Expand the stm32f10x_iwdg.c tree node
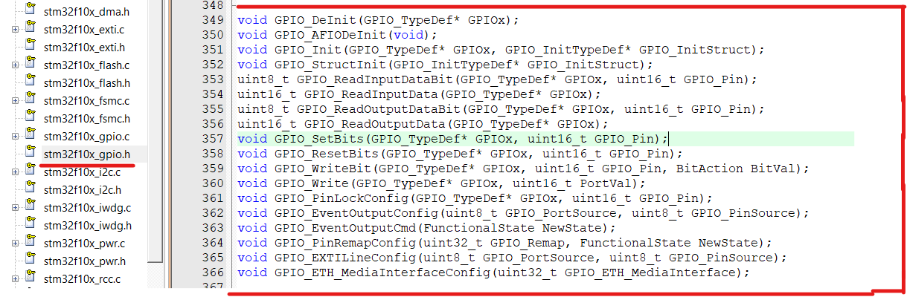Viewport: 907px width, 297px height. pos(15,208)
